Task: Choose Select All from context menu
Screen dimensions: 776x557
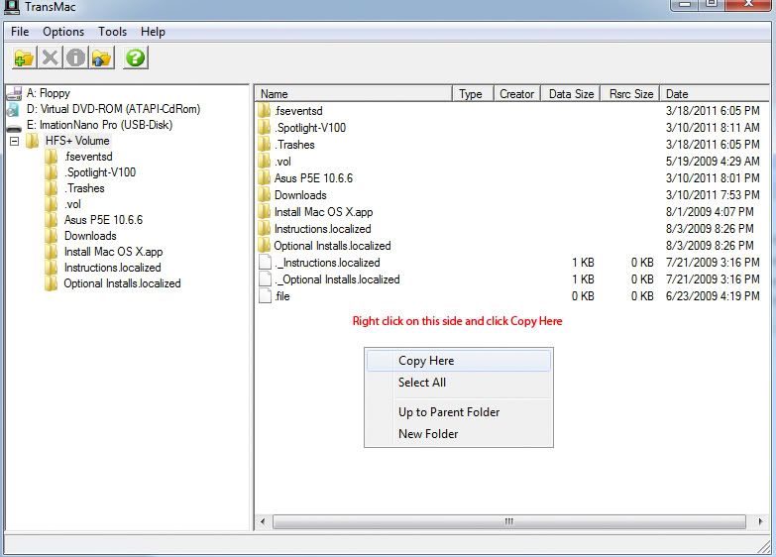Action: point(458,383)
